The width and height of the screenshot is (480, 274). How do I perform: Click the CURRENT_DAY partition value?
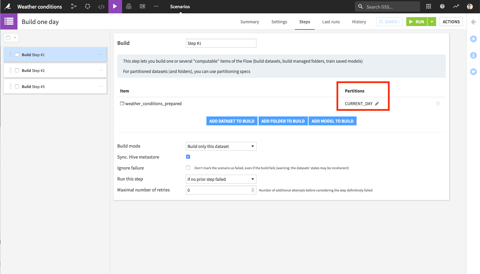coord(359,103)
